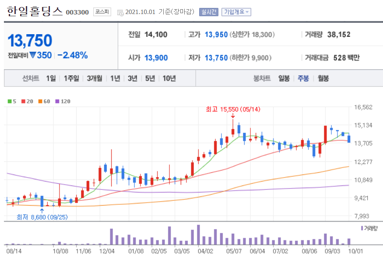Open the 기업개요 dropdown

[x=237, y=12]
